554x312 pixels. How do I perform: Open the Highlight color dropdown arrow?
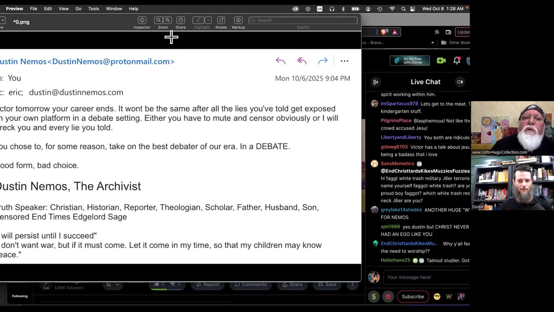click(x=208, y=20)
